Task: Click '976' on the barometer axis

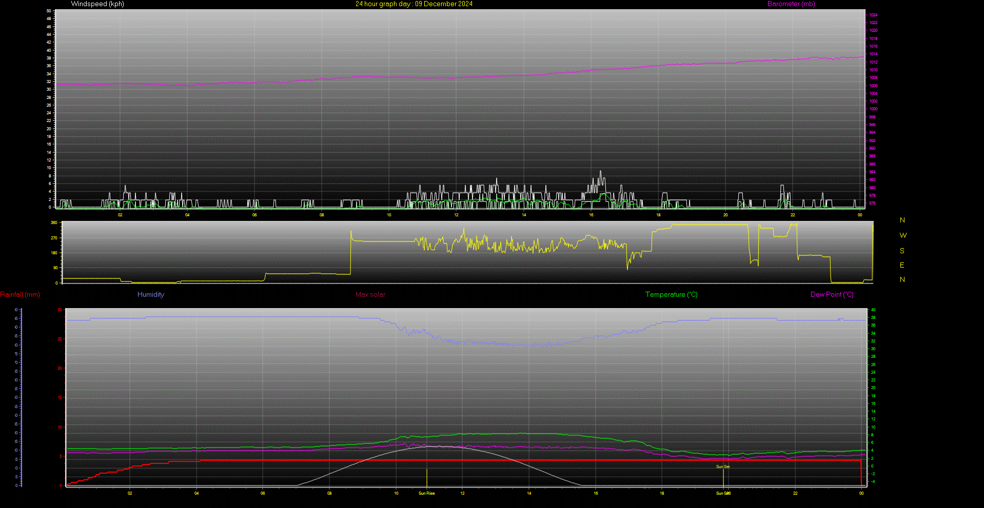Action: [x=872, y=204]
